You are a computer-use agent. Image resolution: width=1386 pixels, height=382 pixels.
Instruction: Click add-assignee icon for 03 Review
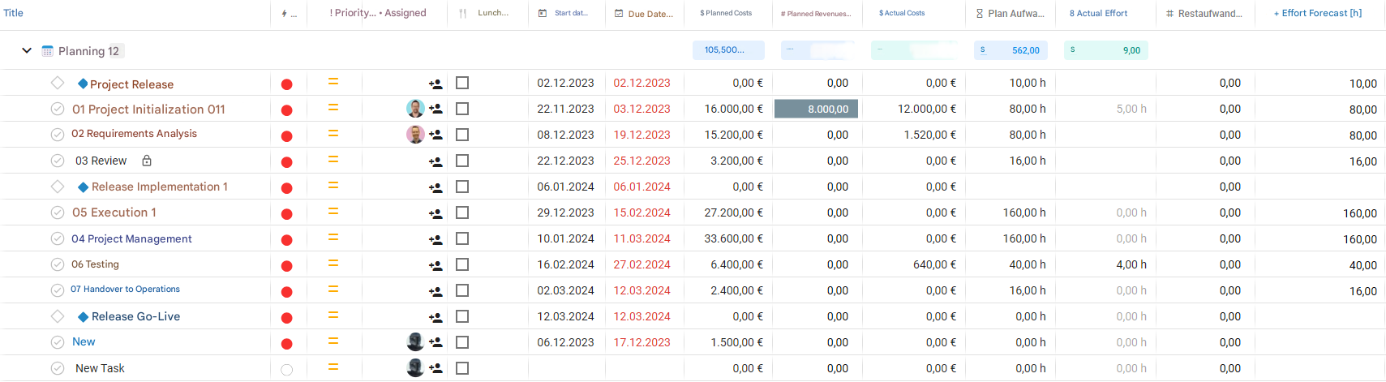(x=436, y=161)
